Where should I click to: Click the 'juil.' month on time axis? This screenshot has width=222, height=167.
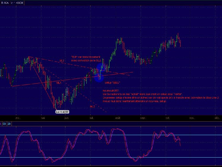coord(92,118)
